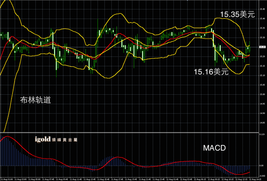This screenshot has width=267, height=181.
Task: Select 12 Aug 14:15 time axis label
Action: pos(255,179)
